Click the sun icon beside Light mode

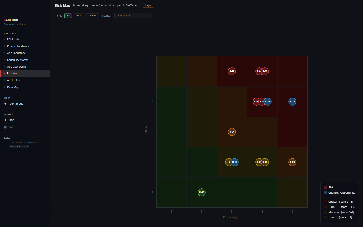tap(5, 104)
